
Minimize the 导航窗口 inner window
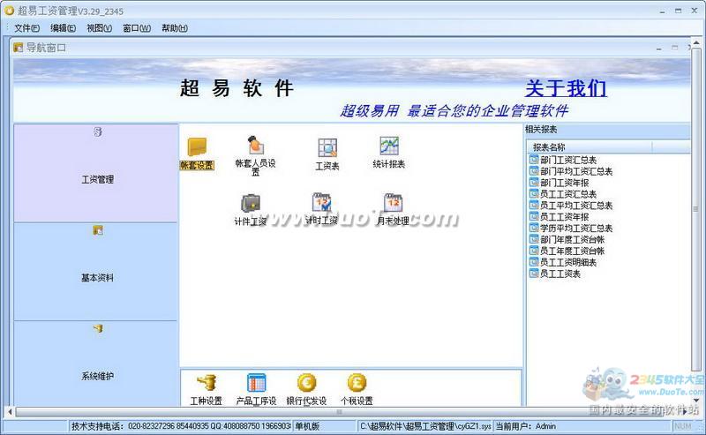(x=659, y=48)
